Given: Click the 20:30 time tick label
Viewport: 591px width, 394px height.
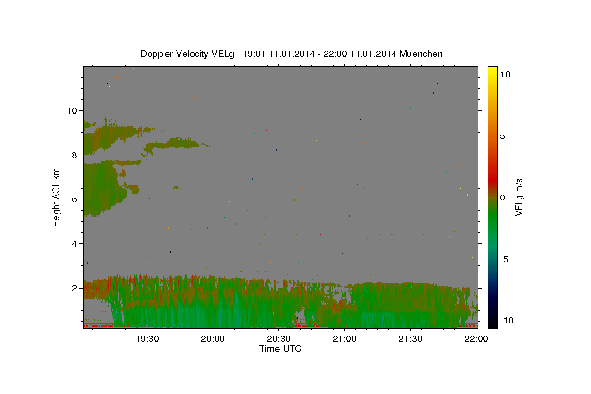Looking at the screenshot, I should pos(279,339).
